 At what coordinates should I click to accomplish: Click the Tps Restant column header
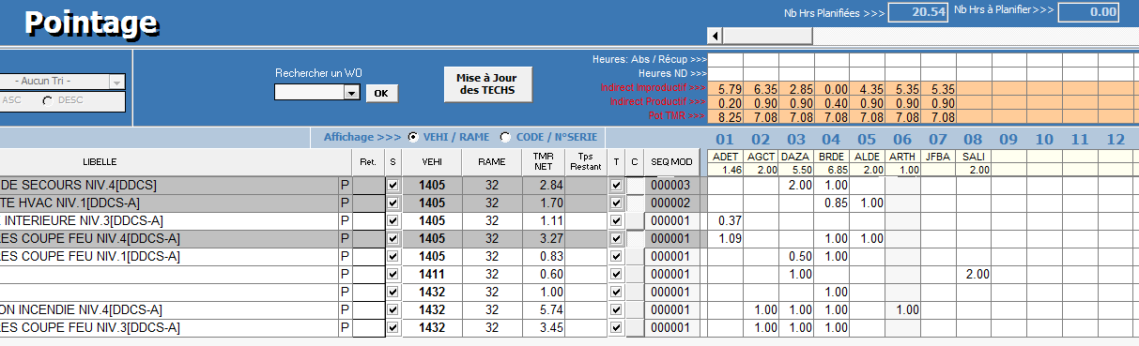click(x=586, y=162)
